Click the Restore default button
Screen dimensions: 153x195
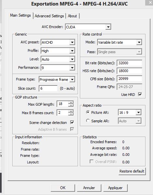(132, 171)
